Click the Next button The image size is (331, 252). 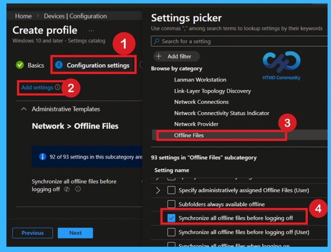[75, 233]
